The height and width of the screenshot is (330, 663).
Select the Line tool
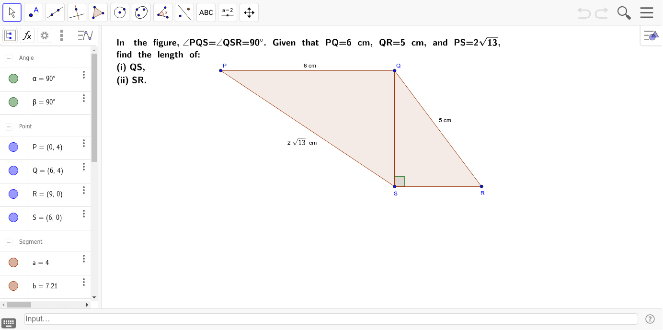[55, 12]
